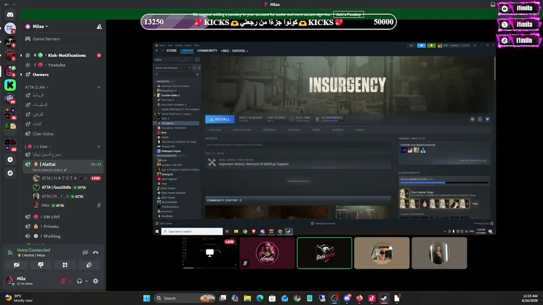543x305 pixels.
Task: Open the weather widget on taskbar
Action: pyautogui.click(x=19, y=298)
